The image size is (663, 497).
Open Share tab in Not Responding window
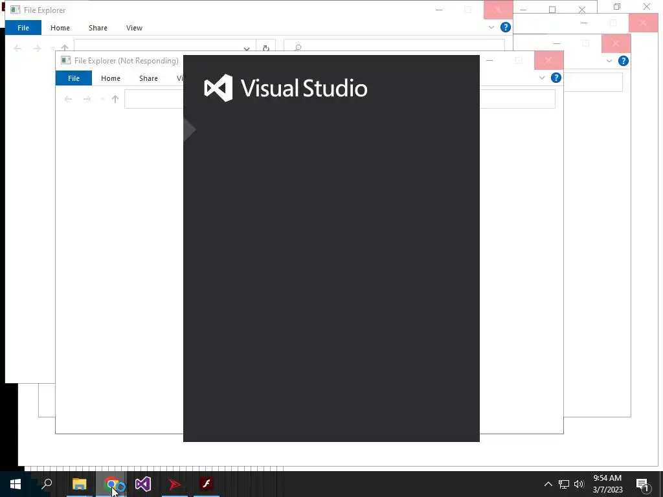pyautogui.click(x=148, y=78)
